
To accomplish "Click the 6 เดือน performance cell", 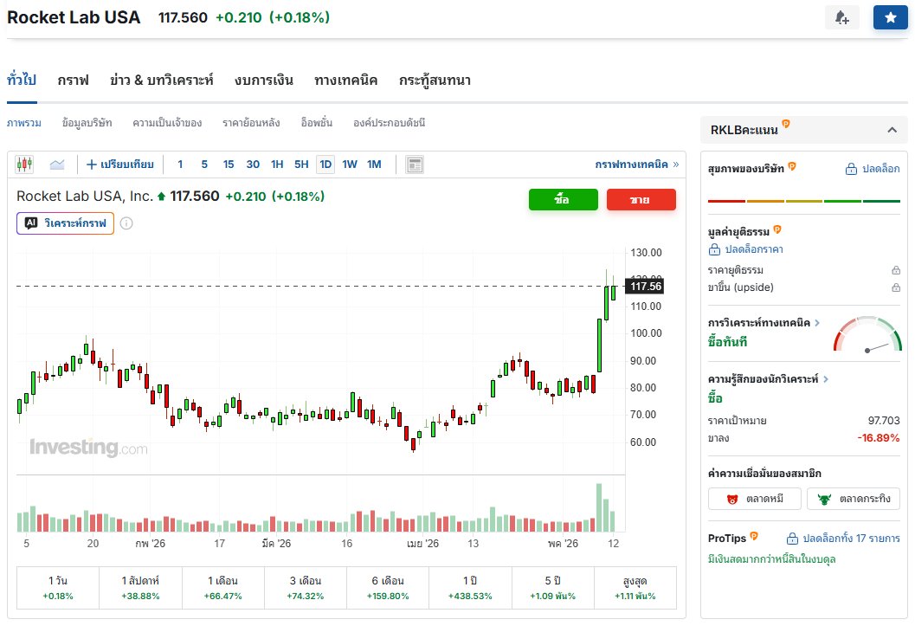I will [388, 588].
